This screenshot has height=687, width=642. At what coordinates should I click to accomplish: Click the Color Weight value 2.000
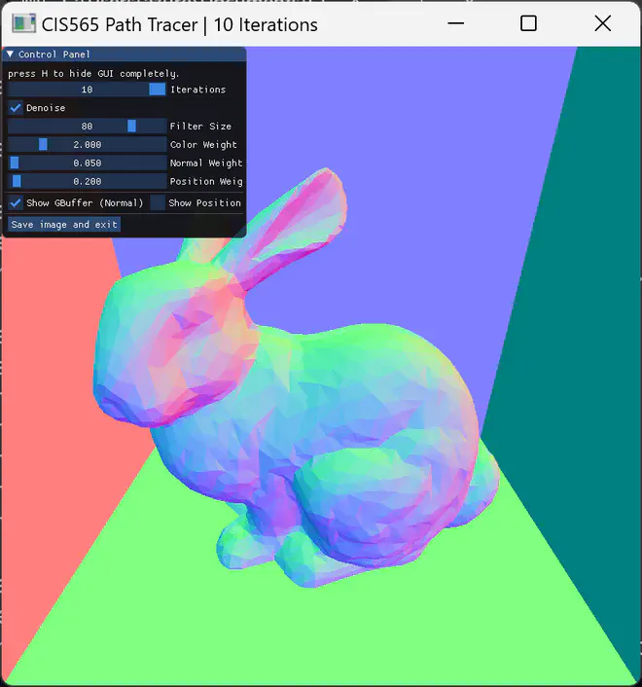[x=87, y=145]
